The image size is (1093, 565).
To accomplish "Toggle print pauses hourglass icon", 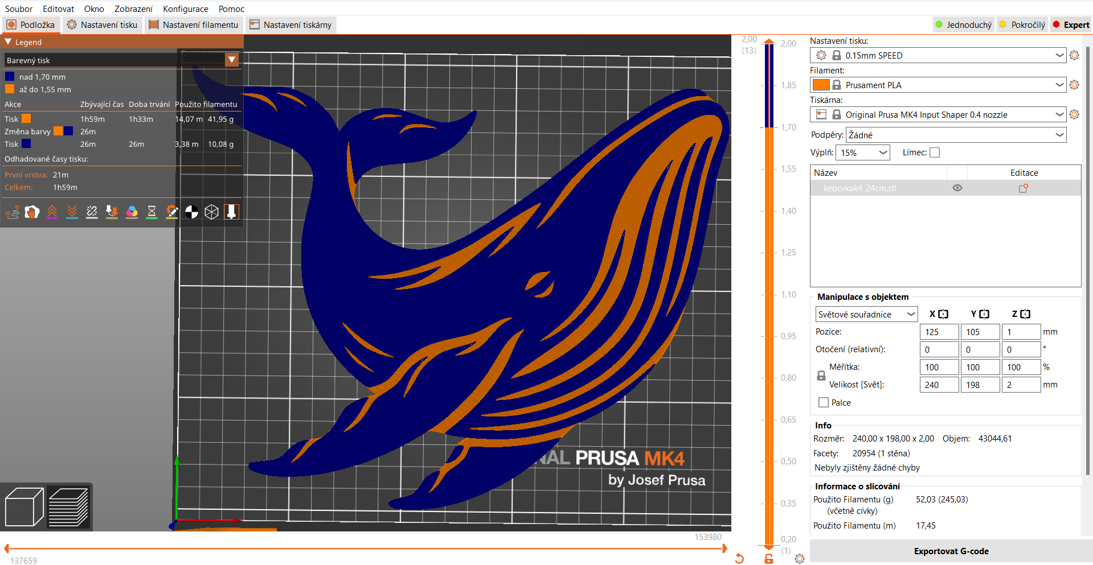I will coord(152,212).
